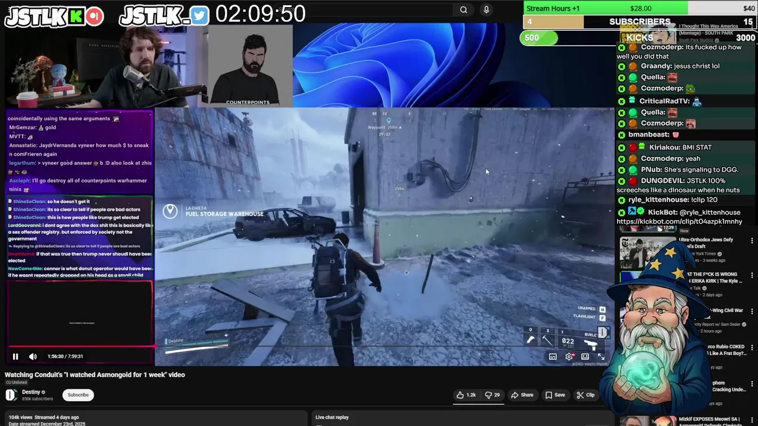Open the Share dialog
Image resolution: width=758 pixels, height=426 pixels.
pyautogui.click(x=522, y=395)
